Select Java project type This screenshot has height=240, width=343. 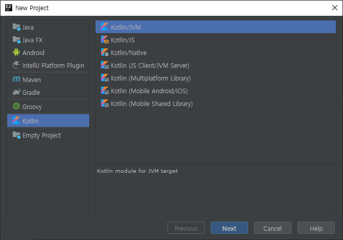48,27
